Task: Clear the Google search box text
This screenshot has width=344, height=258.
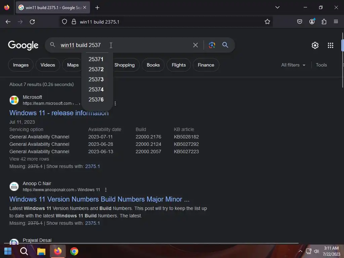Action: click(x=195, y=45)
